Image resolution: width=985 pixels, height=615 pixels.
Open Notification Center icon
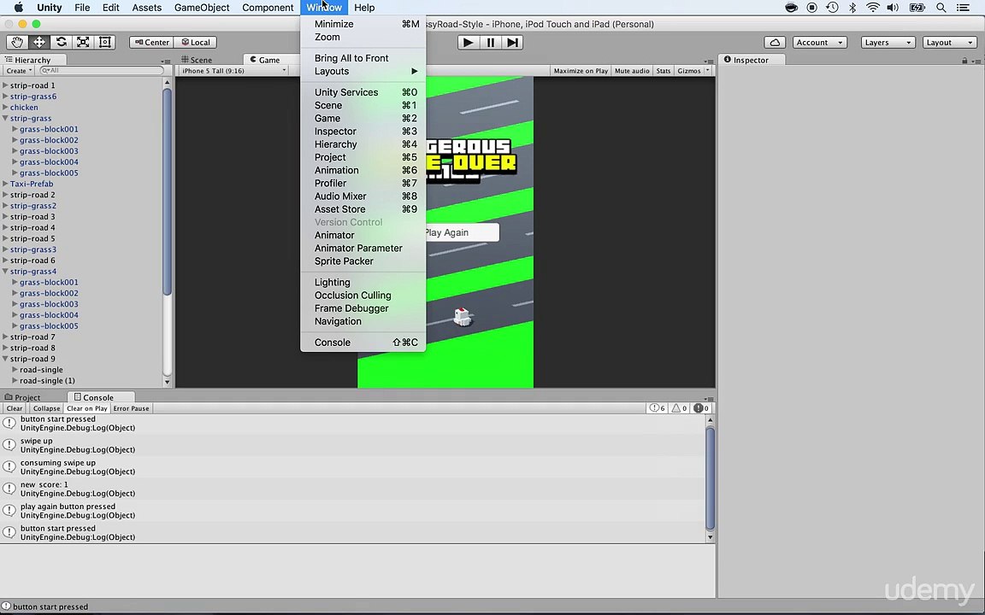[x=963, y=8]
